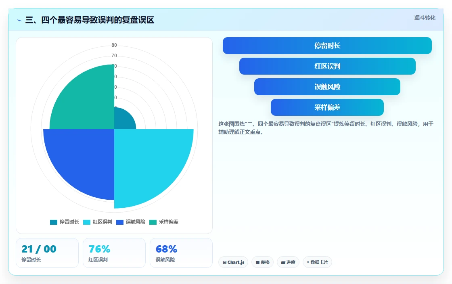The height and width of the screenshot is (284, 452).
Task: Click the 漏斗转化 label in the header
Action: 425,18
